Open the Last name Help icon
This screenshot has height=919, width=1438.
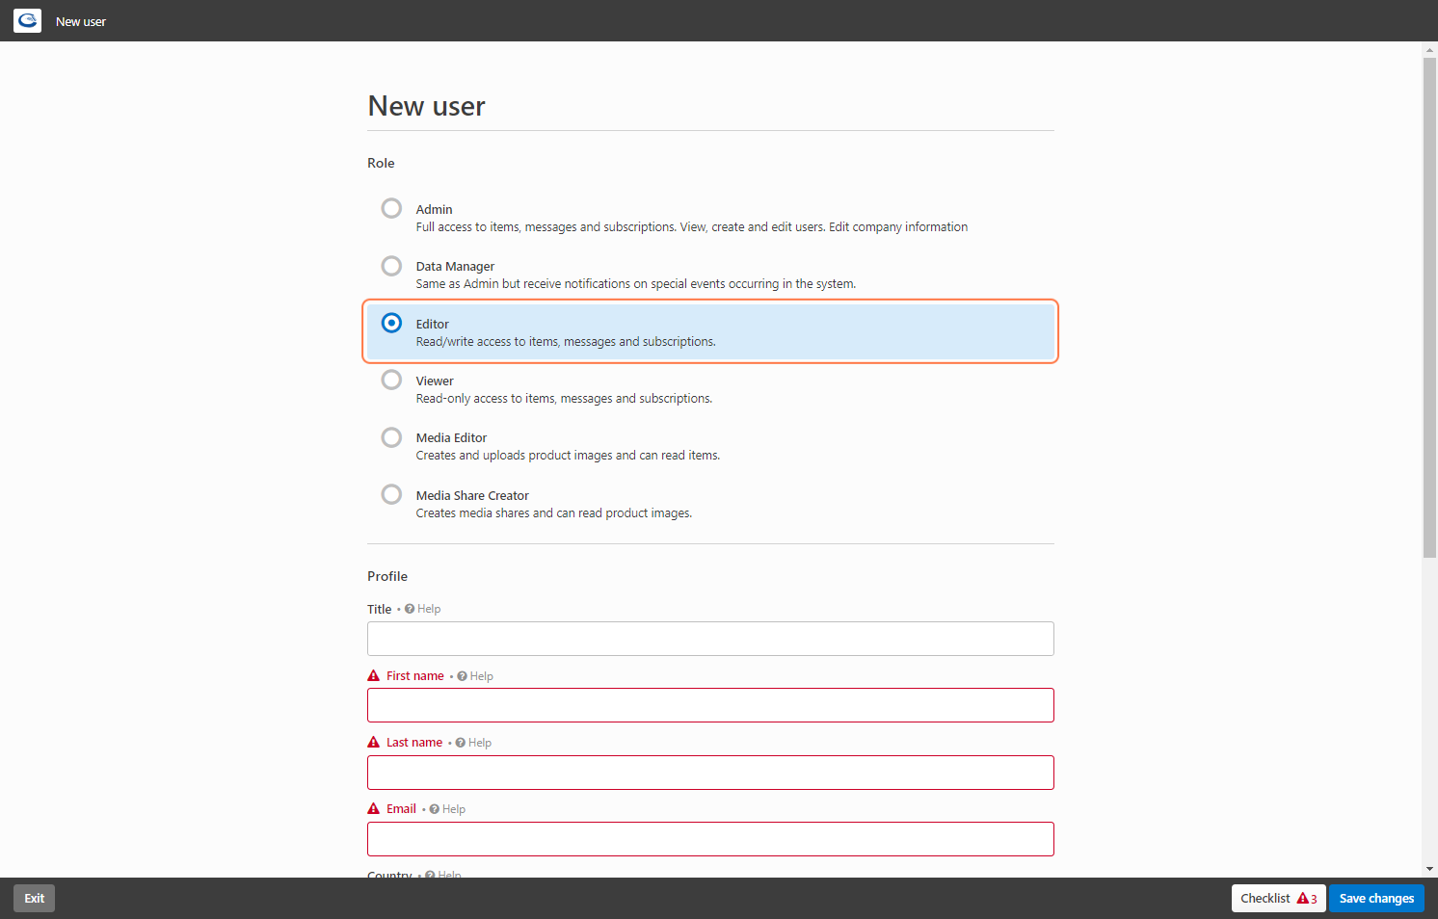click(x=461, y=743)
